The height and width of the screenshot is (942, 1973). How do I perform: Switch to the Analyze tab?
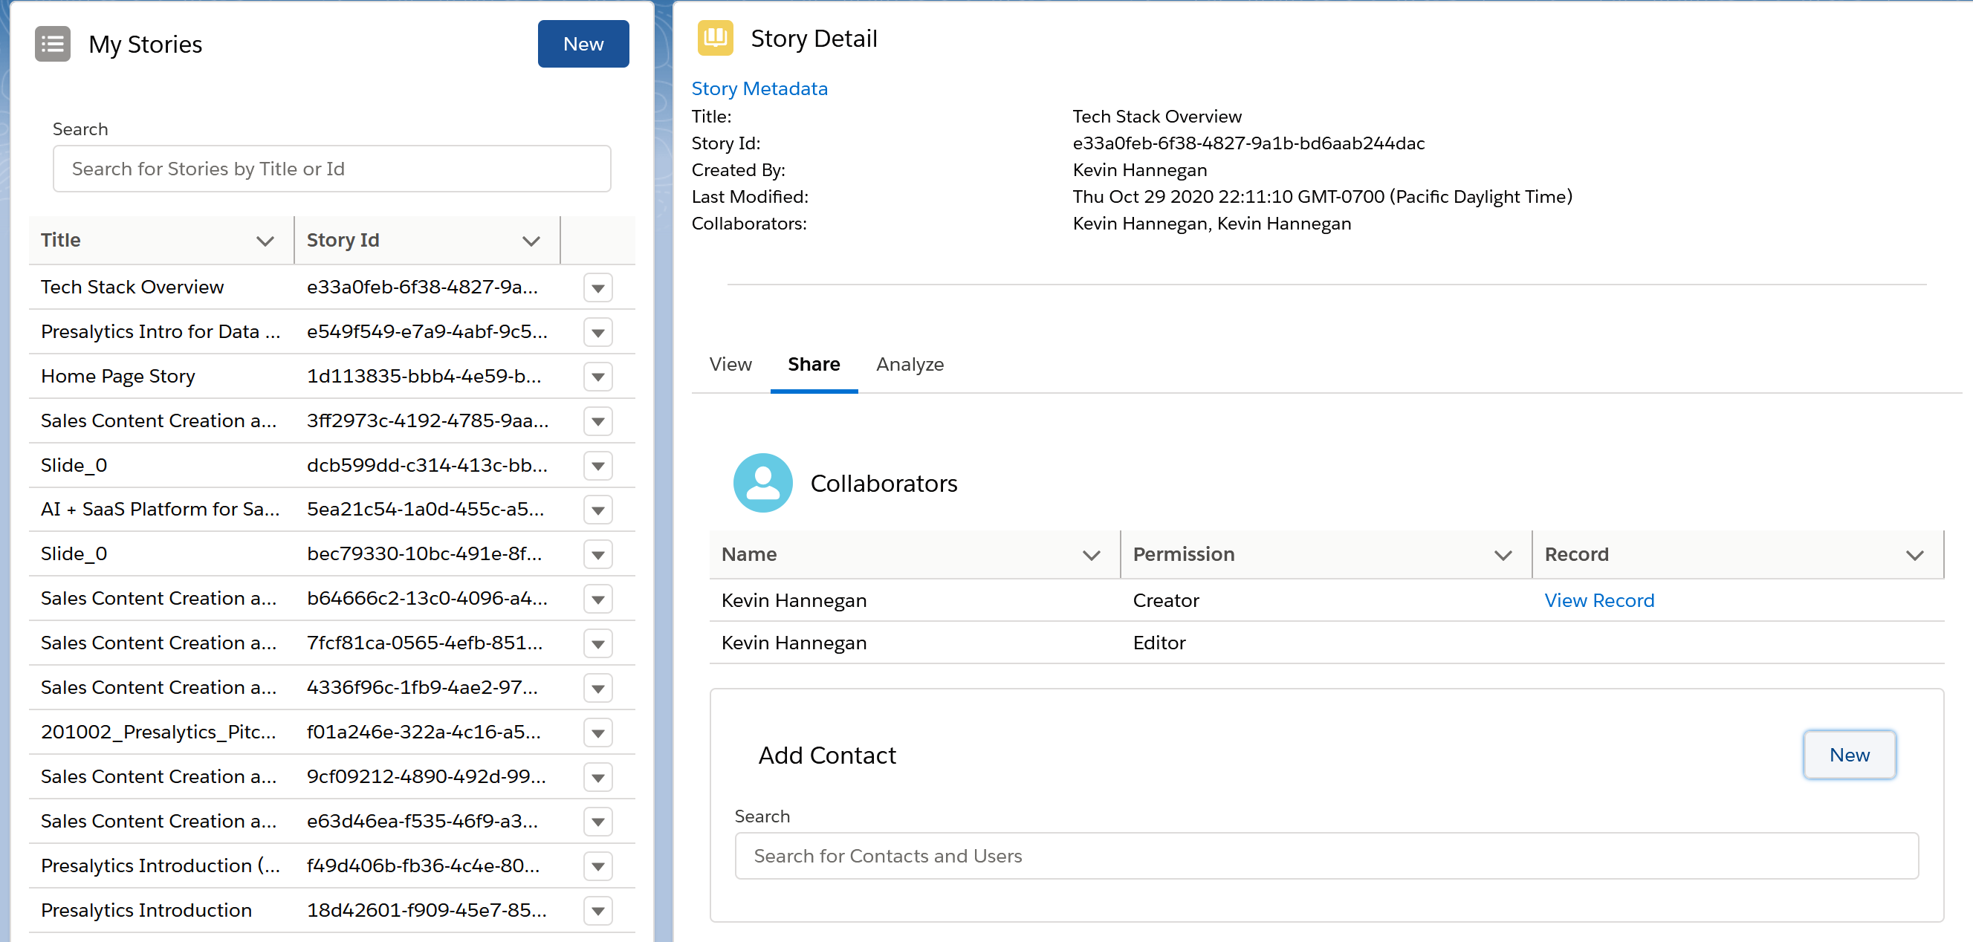click(x=909, y=365)
